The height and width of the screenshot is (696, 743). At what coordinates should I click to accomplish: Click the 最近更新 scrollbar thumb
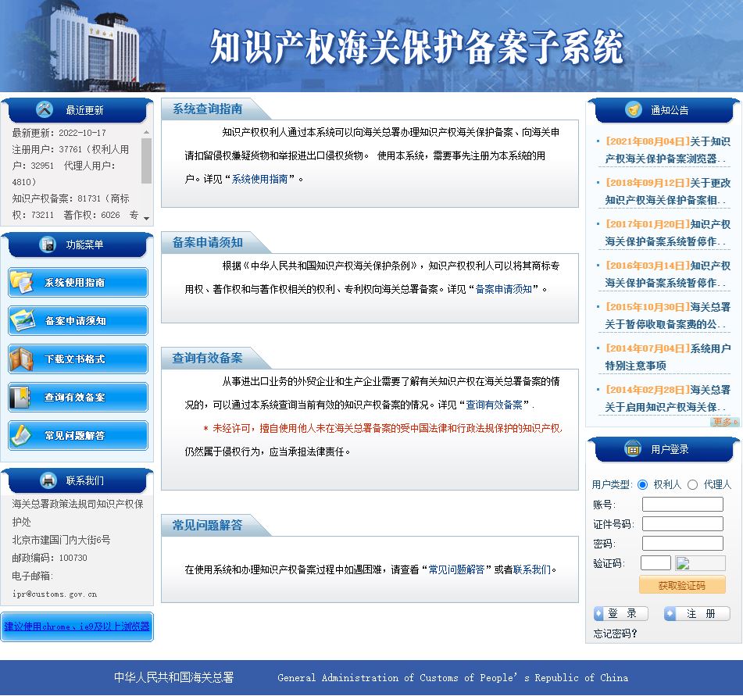[x=146, y=161]
